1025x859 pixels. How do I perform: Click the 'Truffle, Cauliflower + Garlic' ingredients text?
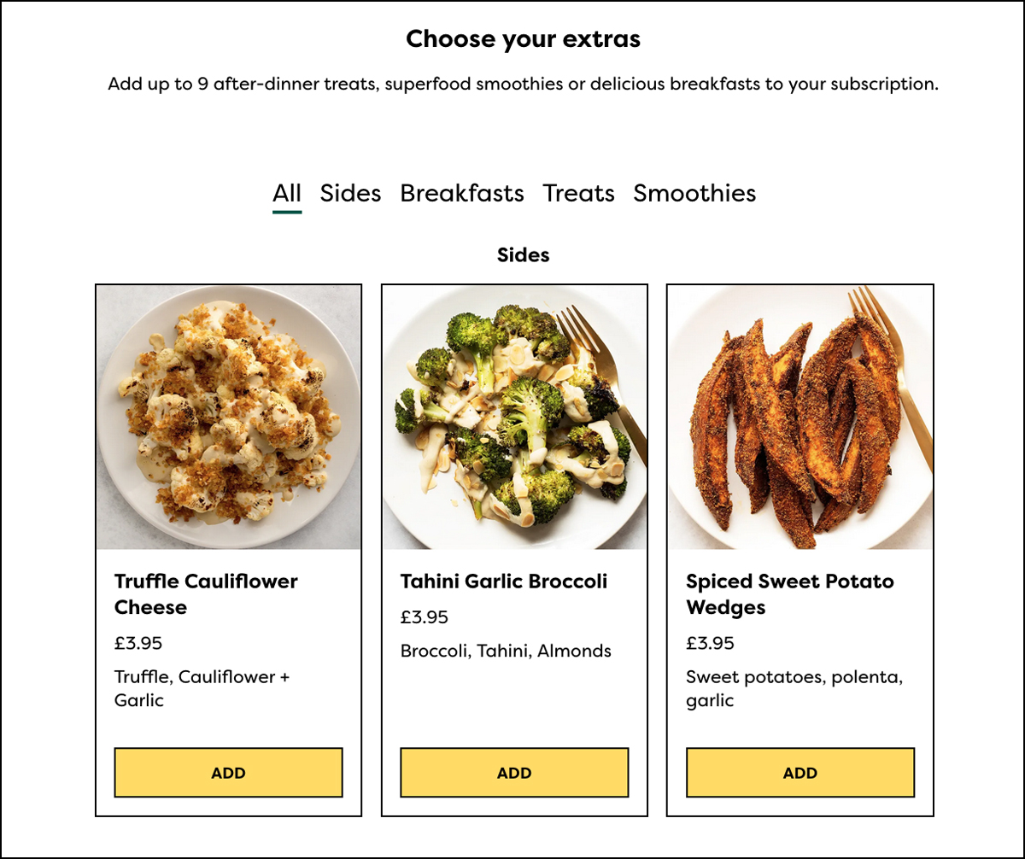coord(202,688)
